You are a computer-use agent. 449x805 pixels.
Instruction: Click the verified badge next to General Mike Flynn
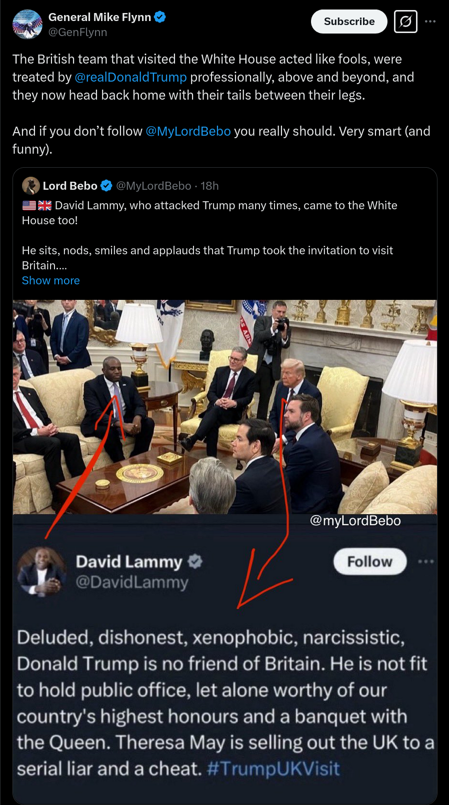[160, 17]
